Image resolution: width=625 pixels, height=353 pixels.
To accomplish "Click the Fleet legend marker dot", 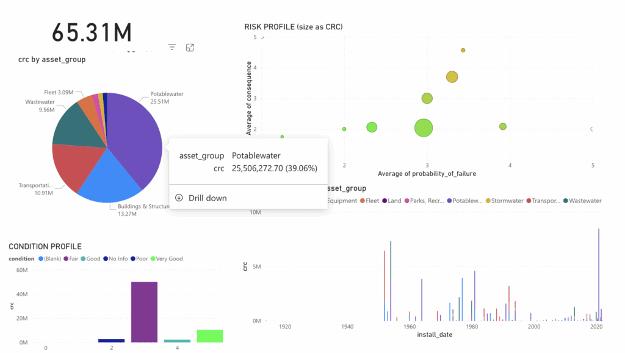I will click(362, 201).
